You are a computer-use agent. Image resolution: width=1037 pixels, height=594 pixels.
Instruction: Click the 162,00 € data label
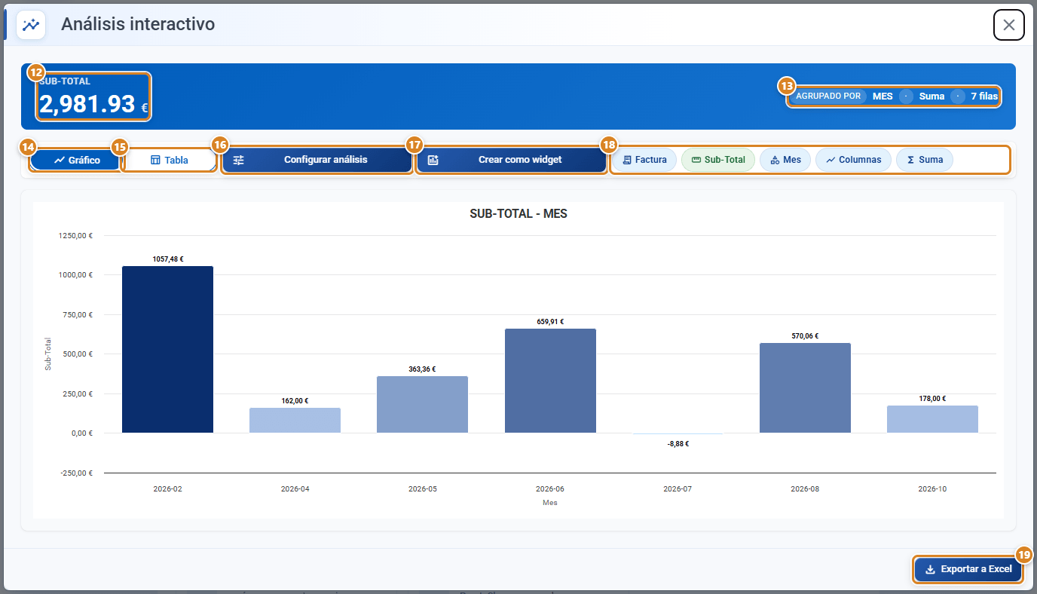click(x=295, y=401)
